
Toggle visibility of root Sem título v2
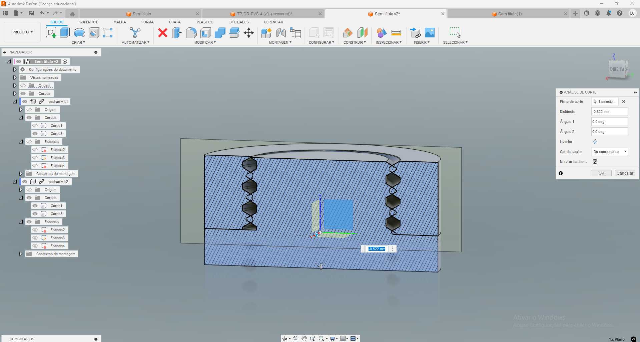tap(19, 61)
